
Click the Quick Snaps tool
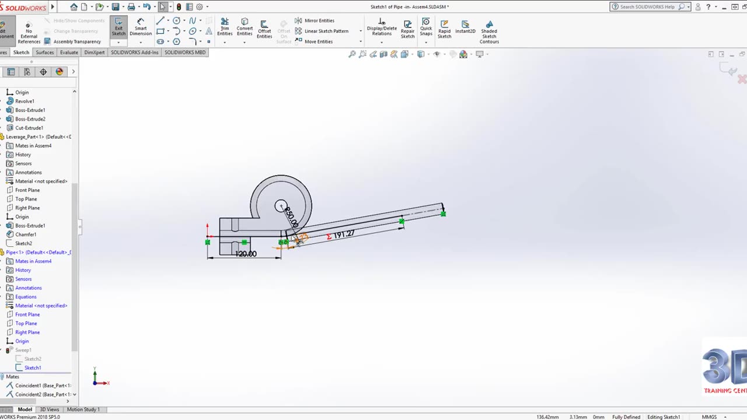coord(426,27)
